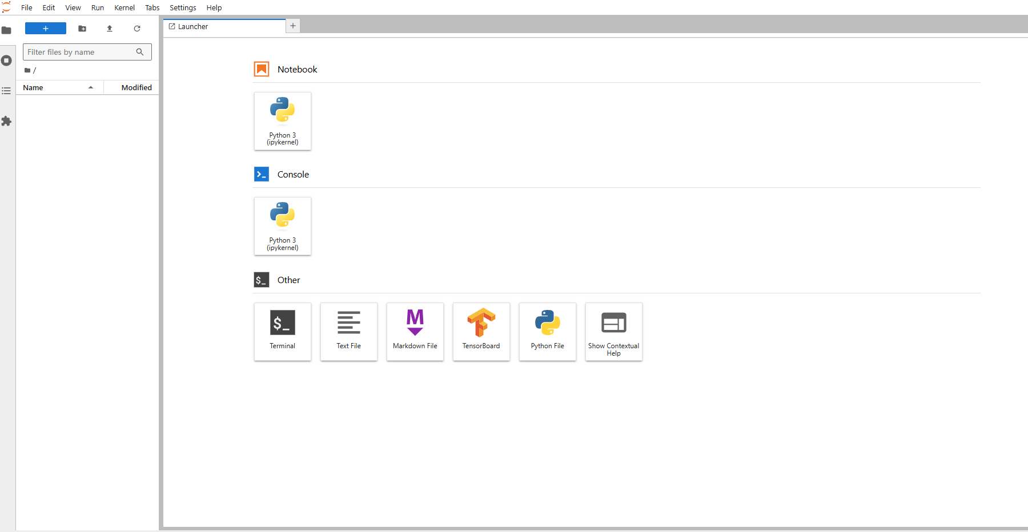Click the Console section icon
The image size is (1028, 532).
tap(262, 174)
